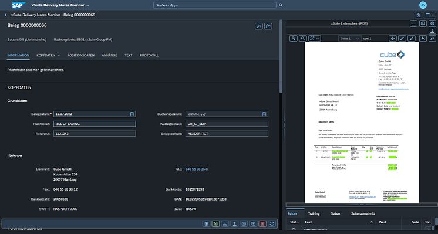Download the PDF document
The height and width of the screenshot is (234, 438).
432,31
